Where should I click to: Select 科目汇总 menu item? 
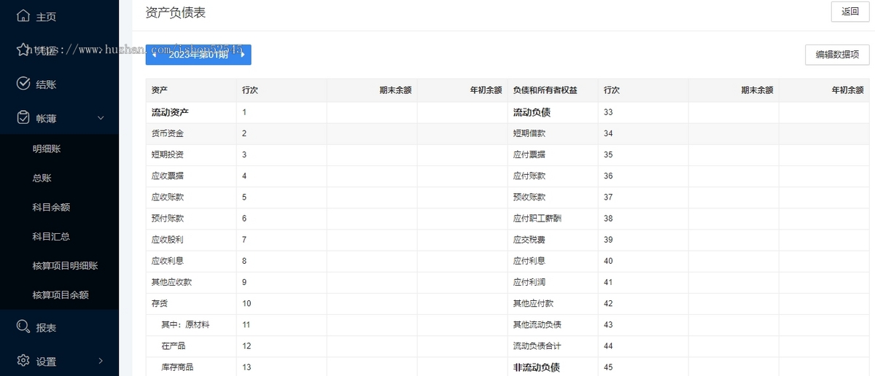point(51,236)
